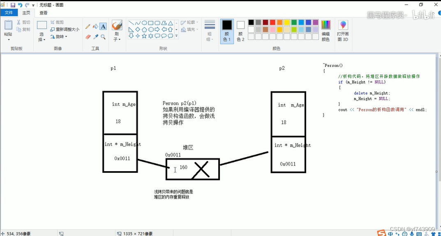Click the 裁剪 (Crop) button

[57, 22]
